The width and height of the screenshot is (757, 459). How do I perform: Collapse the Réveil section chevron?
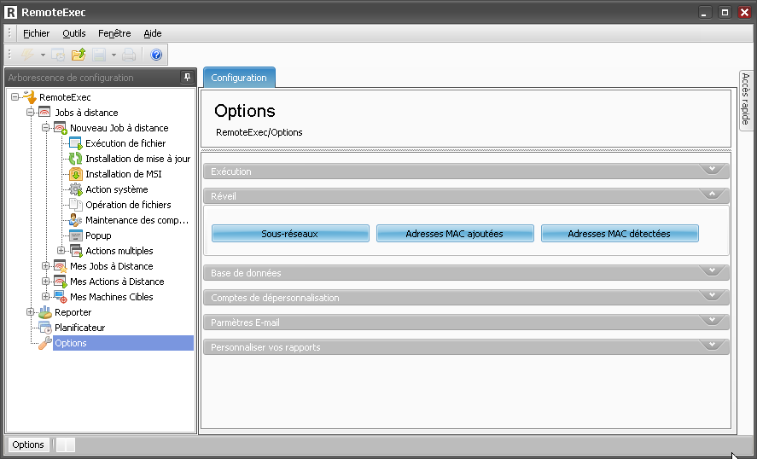(x=712, y=194)
